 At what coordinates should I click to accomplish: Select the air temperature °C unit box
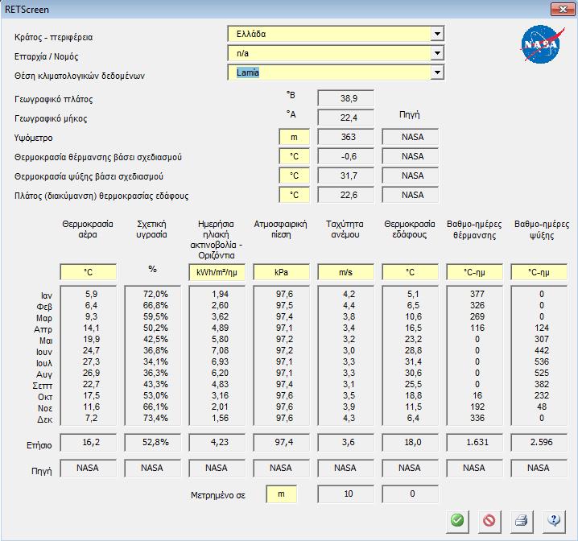(88, 272)
